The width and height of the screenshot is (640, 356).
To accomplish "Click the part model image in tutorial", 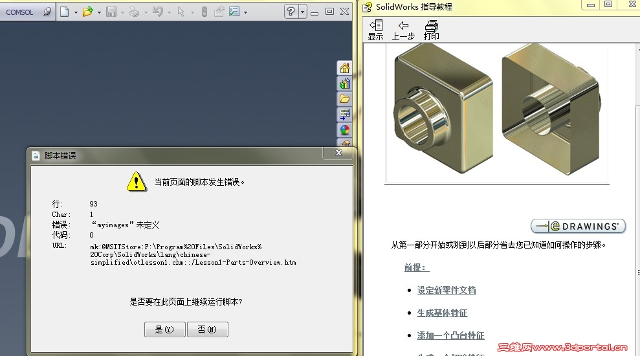I will click(x=497, y=112).
